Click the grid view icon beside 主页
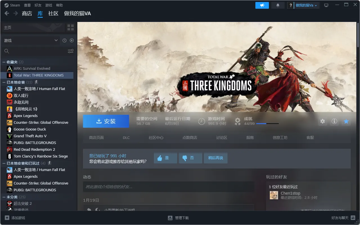 point(71,28)
